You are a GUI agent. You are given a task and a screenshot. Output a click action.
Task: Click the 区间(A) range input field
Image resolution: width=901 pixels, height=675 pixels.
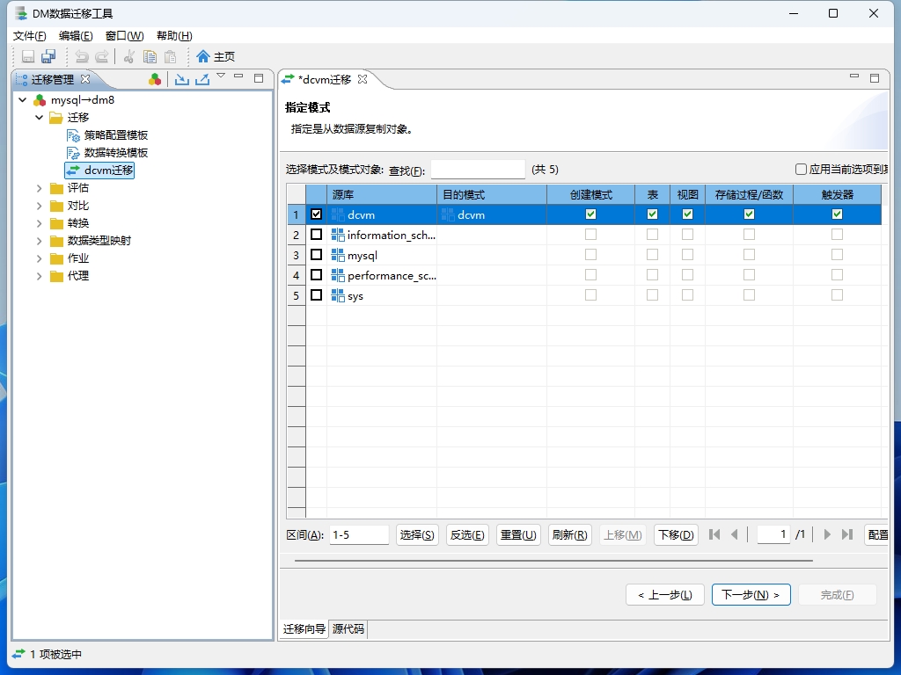coord(359,534)
